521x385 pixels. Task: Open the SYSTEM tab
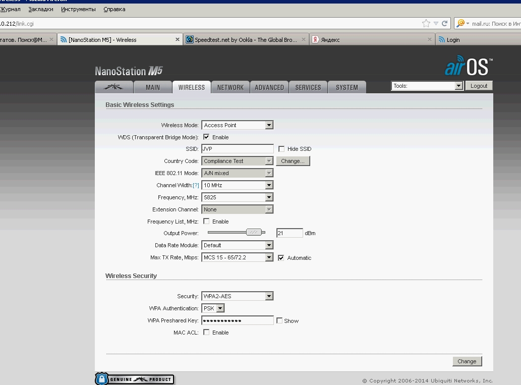click(347, 87)
